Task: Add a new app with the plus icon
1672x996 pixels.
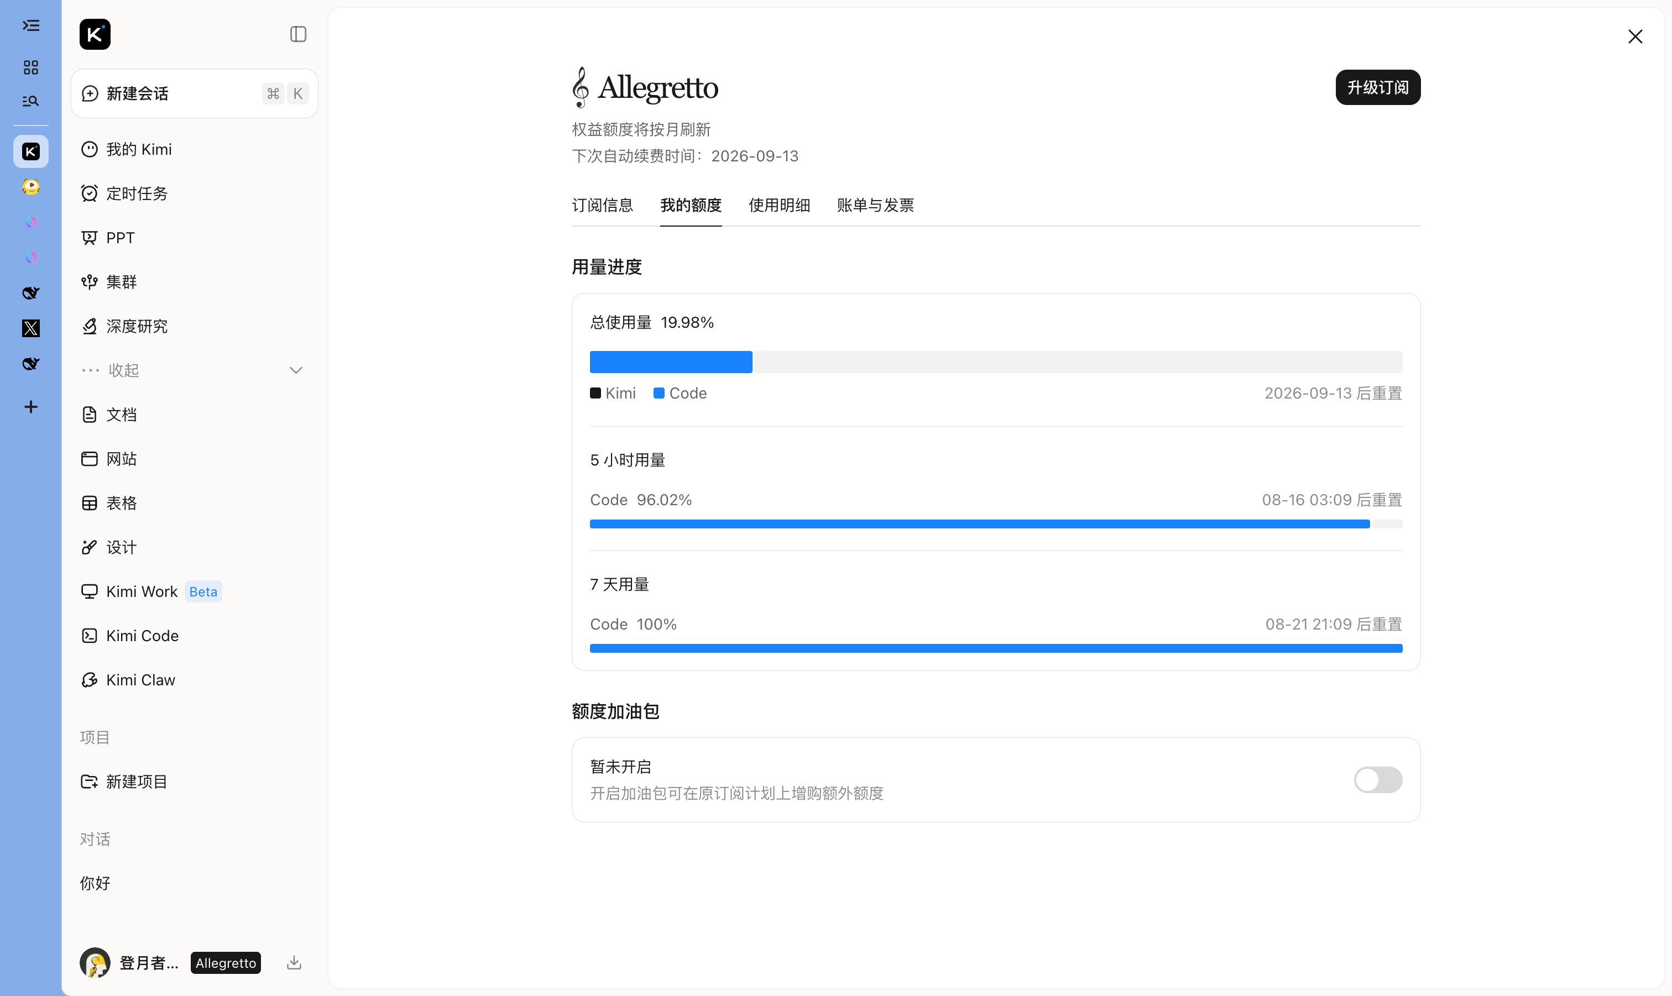Action: 31,407
